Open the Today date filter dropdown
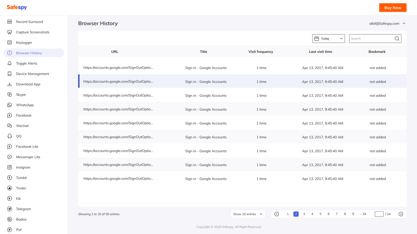The image size is (417, 234). [328, 39]
